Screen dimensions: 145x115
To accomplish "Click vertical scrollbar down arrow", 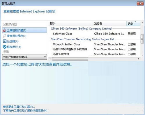I will [x=142, y=55].
